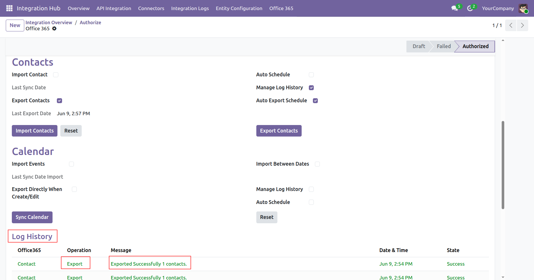
Task: Click the scrollbar up arrow
Action: coord(503,40)
